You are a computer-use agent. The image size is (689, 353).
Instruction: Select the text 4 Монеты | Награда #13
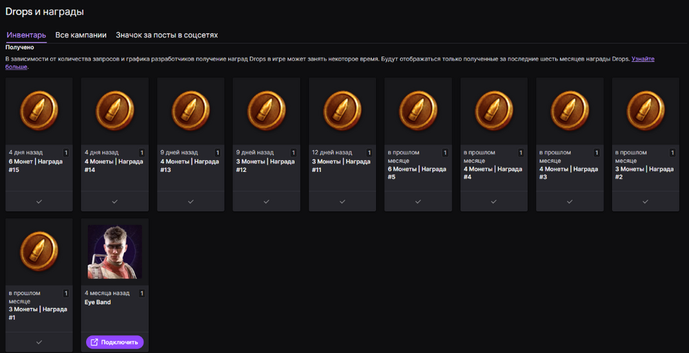(x=189, y=166)
